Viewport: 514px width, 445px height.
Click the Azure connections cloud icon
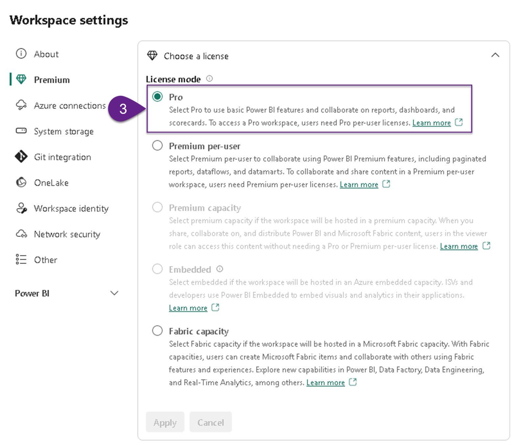click(x=21, y=105)
